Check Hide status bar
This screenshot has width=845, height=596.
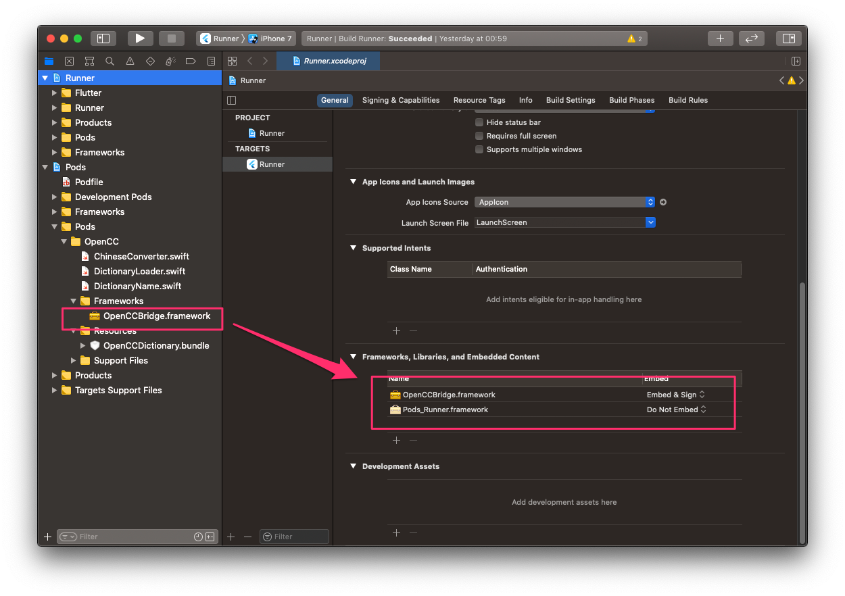[x=479, y=122]
